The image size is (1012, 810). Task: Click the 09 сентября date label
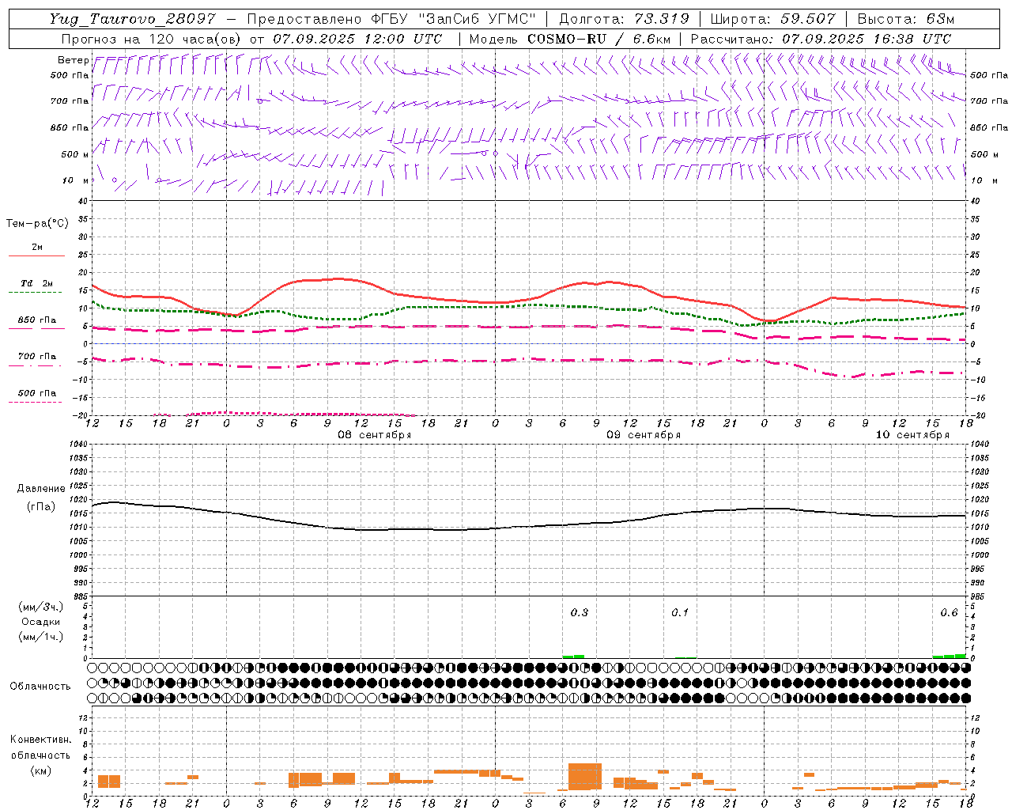coord(644,435)
